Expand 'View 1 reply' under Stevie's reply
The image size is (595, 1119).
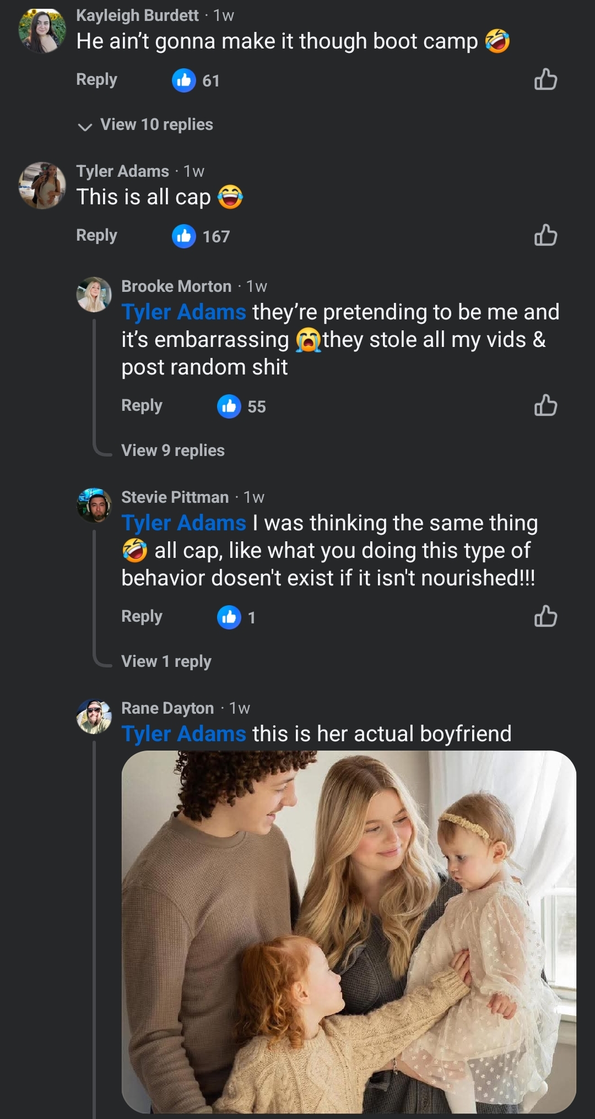coord(166,661)
